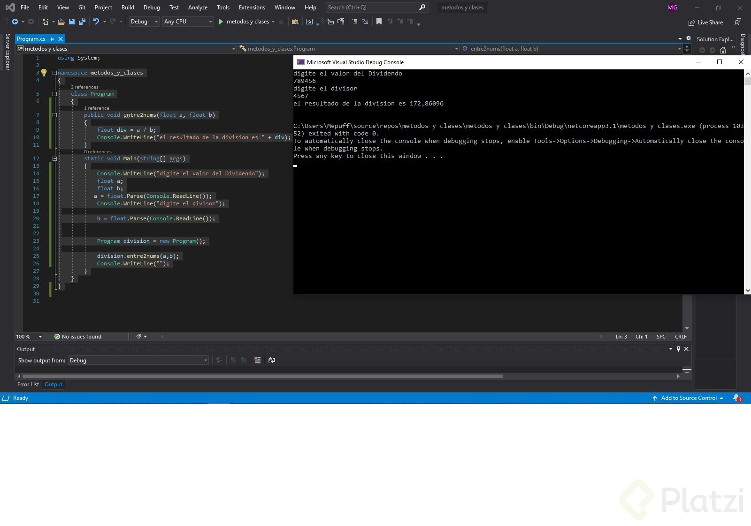Open the Send Feedback person icon
This screenshot has height=526, width=751.
pyautogui.click(x=738, y=22)
